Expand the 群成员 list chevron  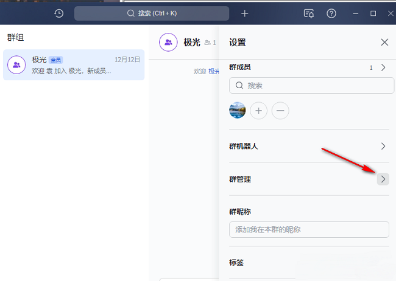click(x=383, y=68)
